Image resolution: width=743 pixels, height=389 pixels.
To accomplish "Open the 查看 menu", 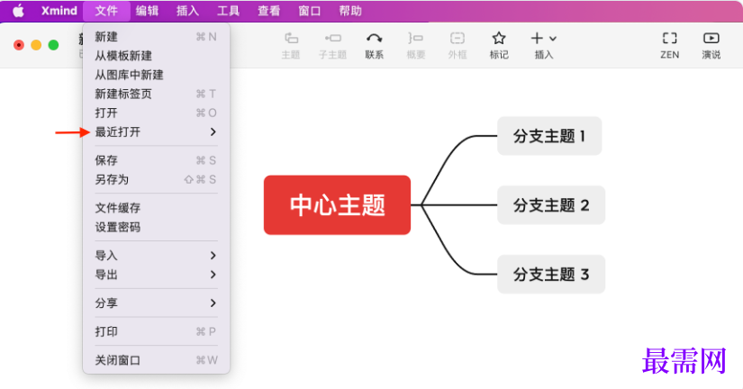I will (x=268, y=11).
